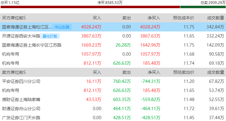This screenshot has height=121, width=226.
Task: Click 3867.63万 in the 净买入 column
Action: 150,36
